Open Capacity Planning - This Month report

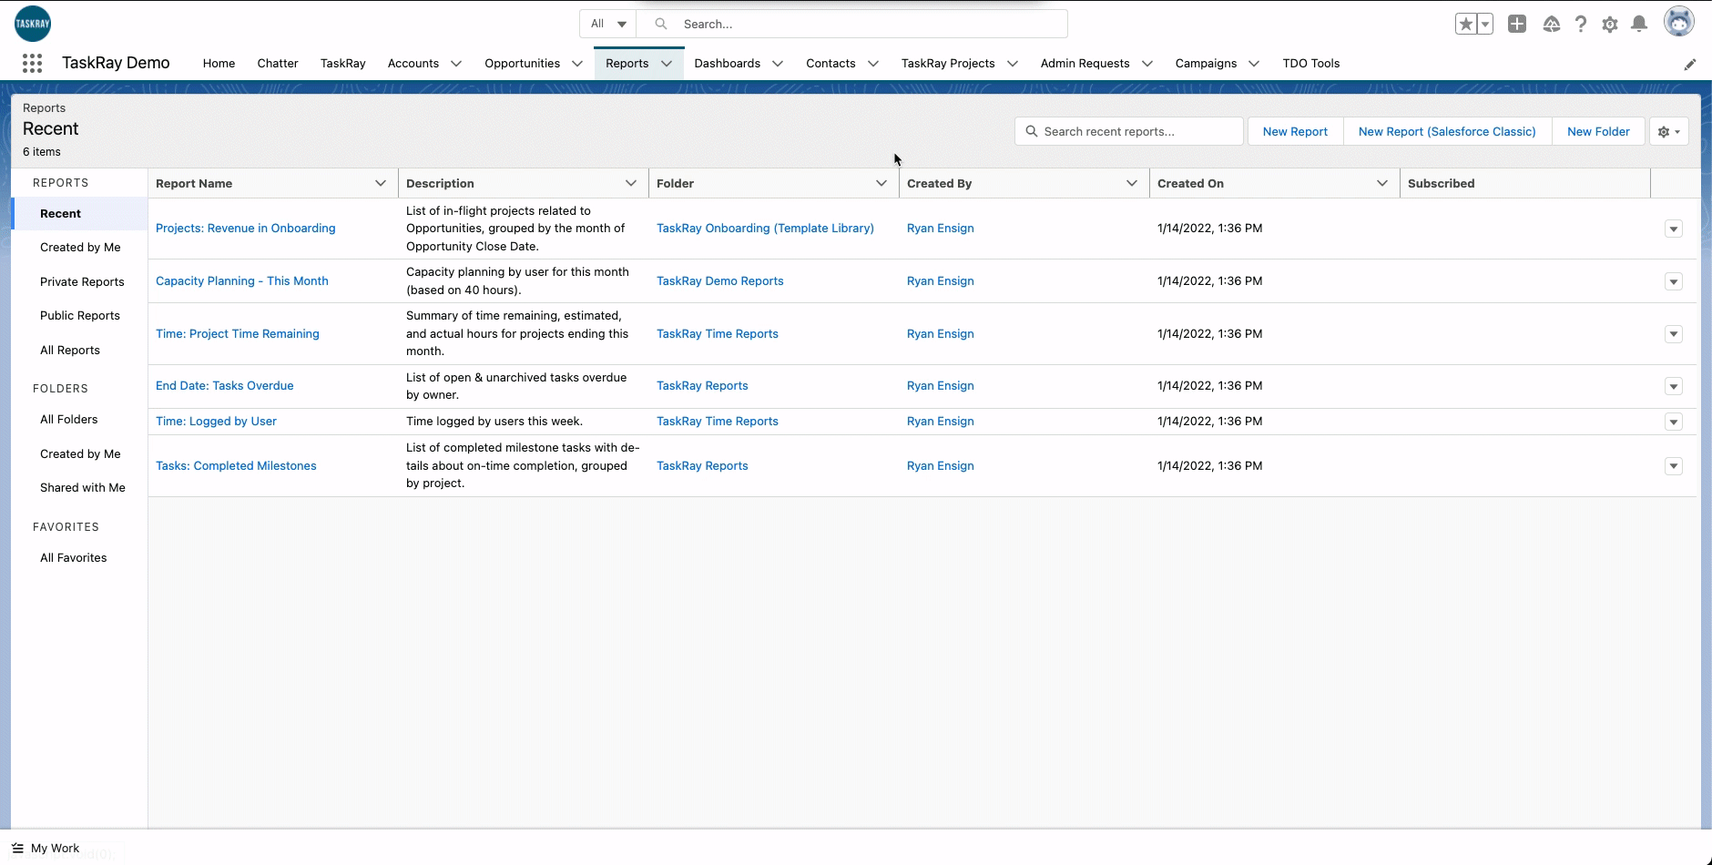242,280
